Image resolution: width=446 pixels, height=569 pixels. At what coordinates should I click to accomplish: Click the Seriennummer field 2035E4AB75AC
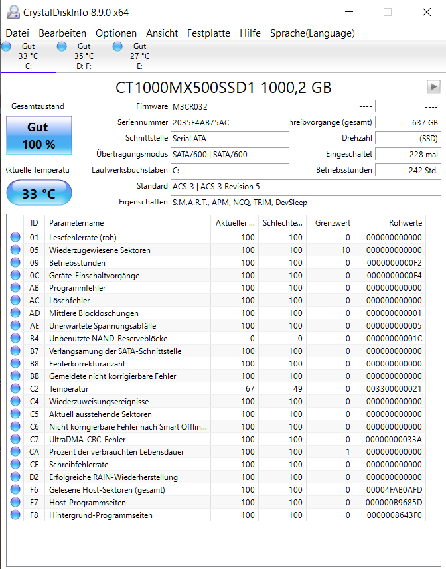tap(230, 123)
